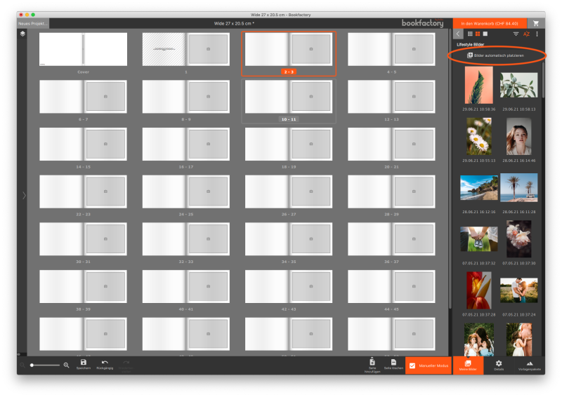Expand the collapsed left side panel arrow
562x397 pixels.
tap(24, 195)
